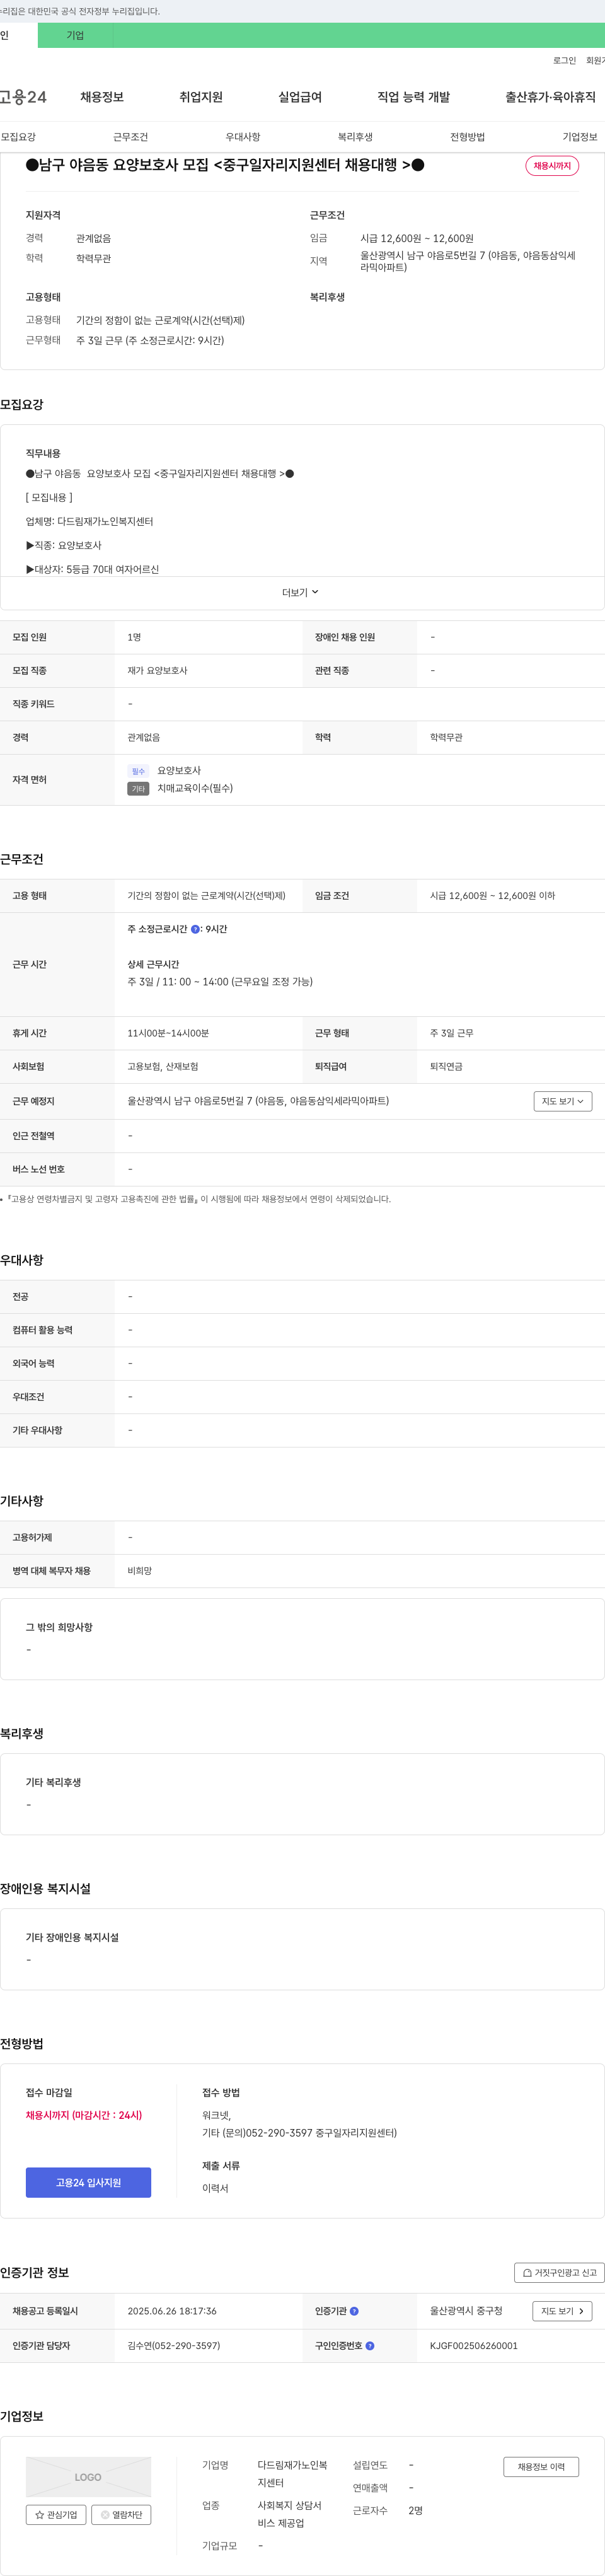Click info icon beside 인증기관 label

pos(354,2311)
